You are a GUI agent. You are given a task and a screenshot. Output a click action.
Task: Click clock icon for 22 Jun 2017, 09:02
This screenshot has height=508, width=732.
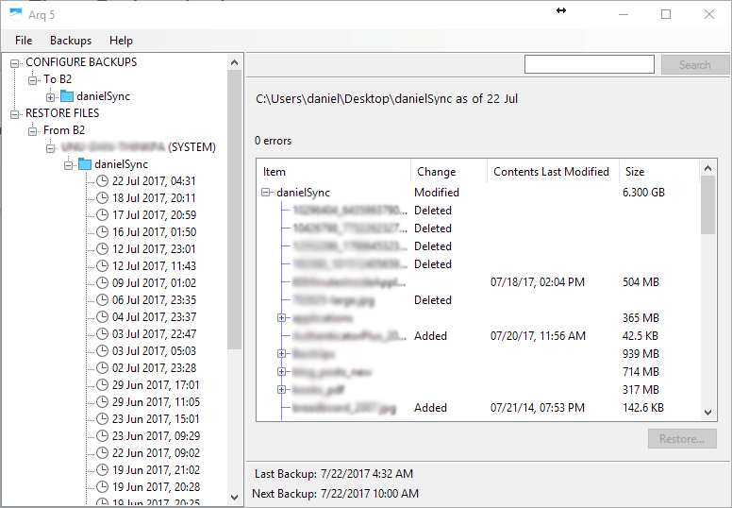tap(102, 453)
